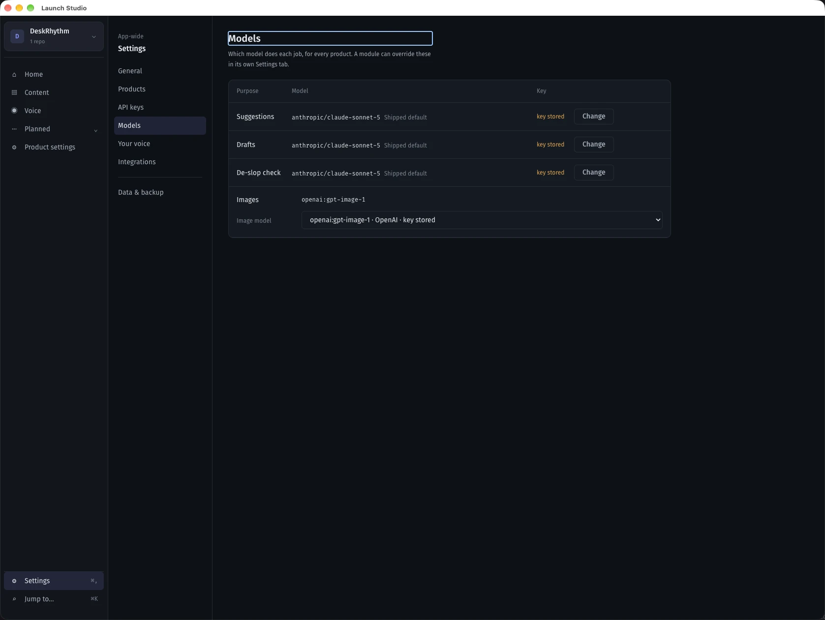Click the Product settings gear icon
825x620 pixels.
(x=14, y=147)
